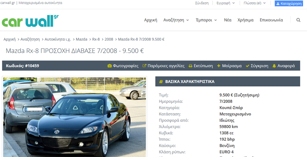
Task: Click the printer icon beside Εκτύπωση
Action: 190,66
